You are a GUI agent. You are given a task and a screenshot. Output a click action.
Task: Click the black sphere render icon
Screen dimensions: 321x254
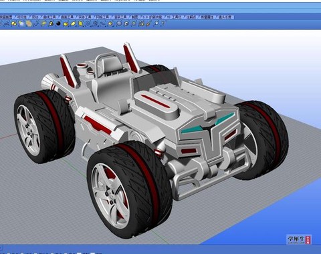point(58,23)
